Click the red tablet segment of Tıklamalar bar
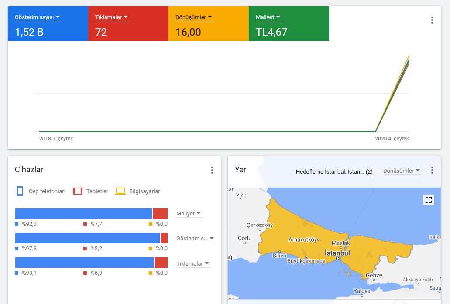The image size is (450, 304). point(161,263)
